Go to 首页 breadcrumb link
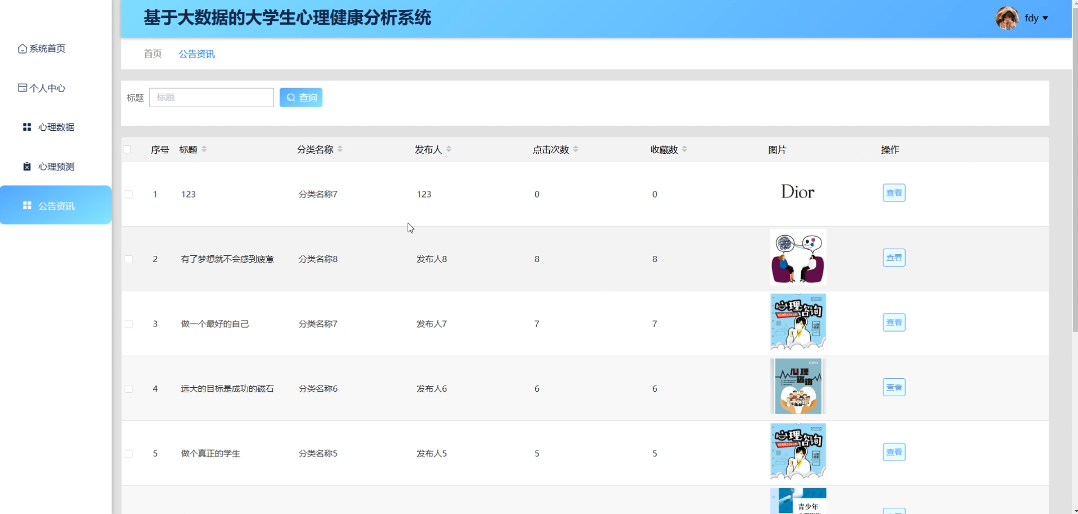Image resolution: width=1078 pixels, height=514 pixels. 153,54
